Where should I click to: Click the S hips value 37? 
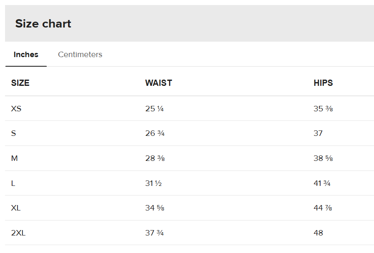[x=318, y=133]
